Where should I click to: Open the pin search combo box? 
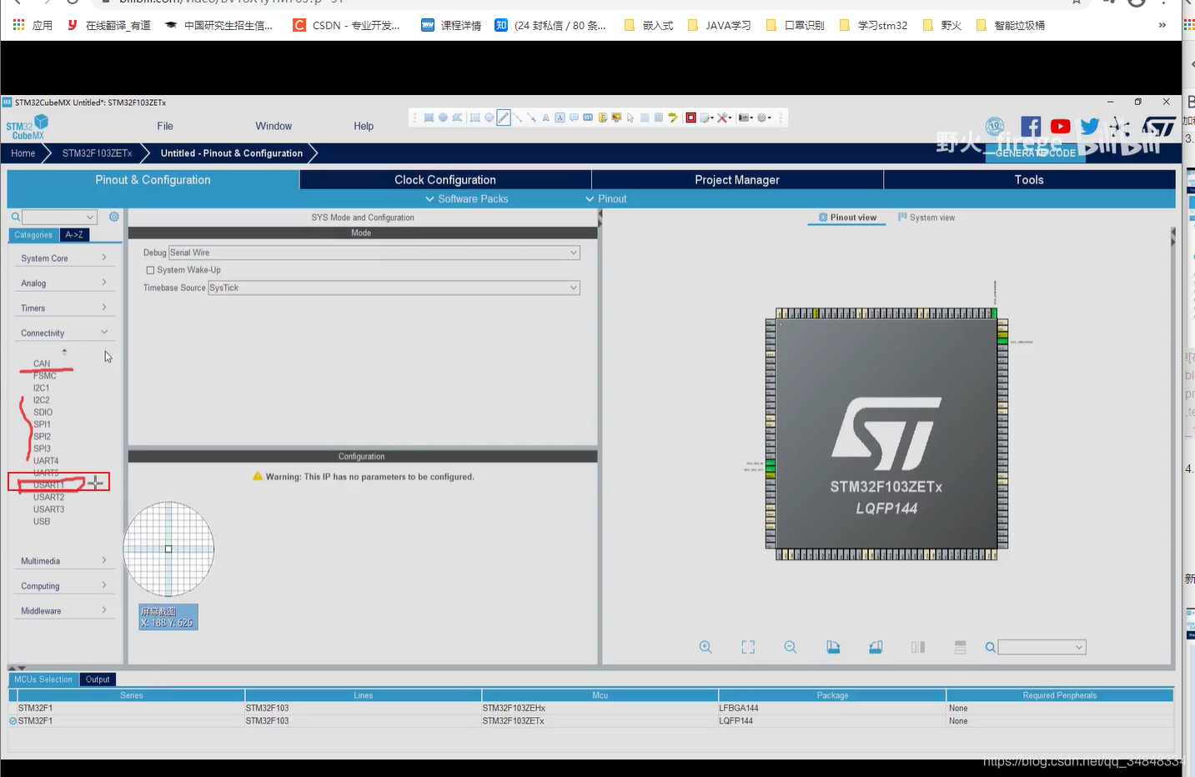pyautogui.click(x=1042, y=647)
